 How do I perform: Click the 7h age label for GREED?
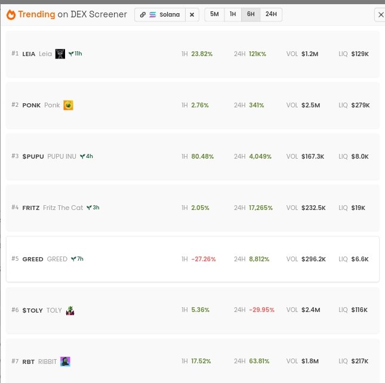(81, 258)
